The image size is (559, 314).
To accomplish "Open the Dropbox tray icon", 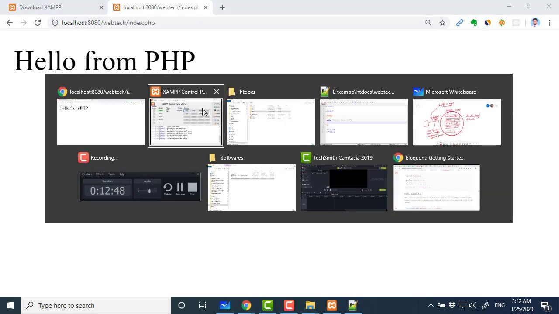I will pos(452,305).
